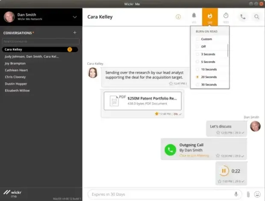This screenshot has width=265, height=201.
Task: Open the notification bell settings
Action: point(194,17)
